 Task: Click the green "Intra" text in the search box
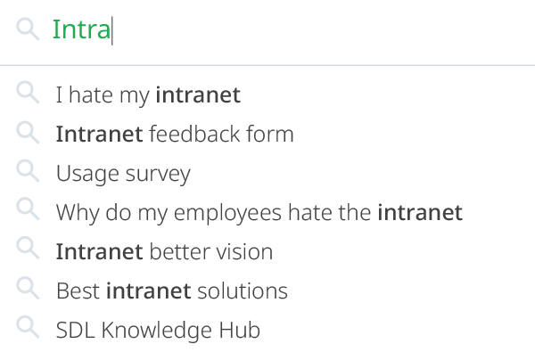click(81, 29)
